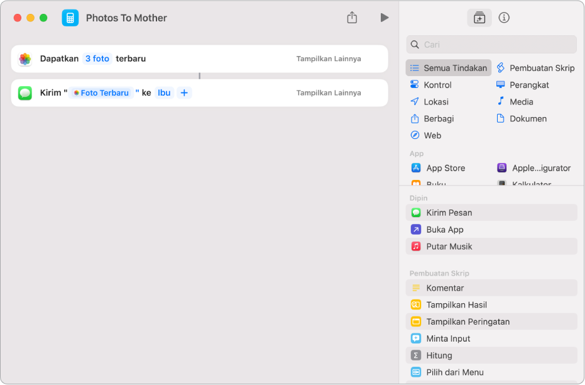Select App Store in App list

[x=438, y=168]
